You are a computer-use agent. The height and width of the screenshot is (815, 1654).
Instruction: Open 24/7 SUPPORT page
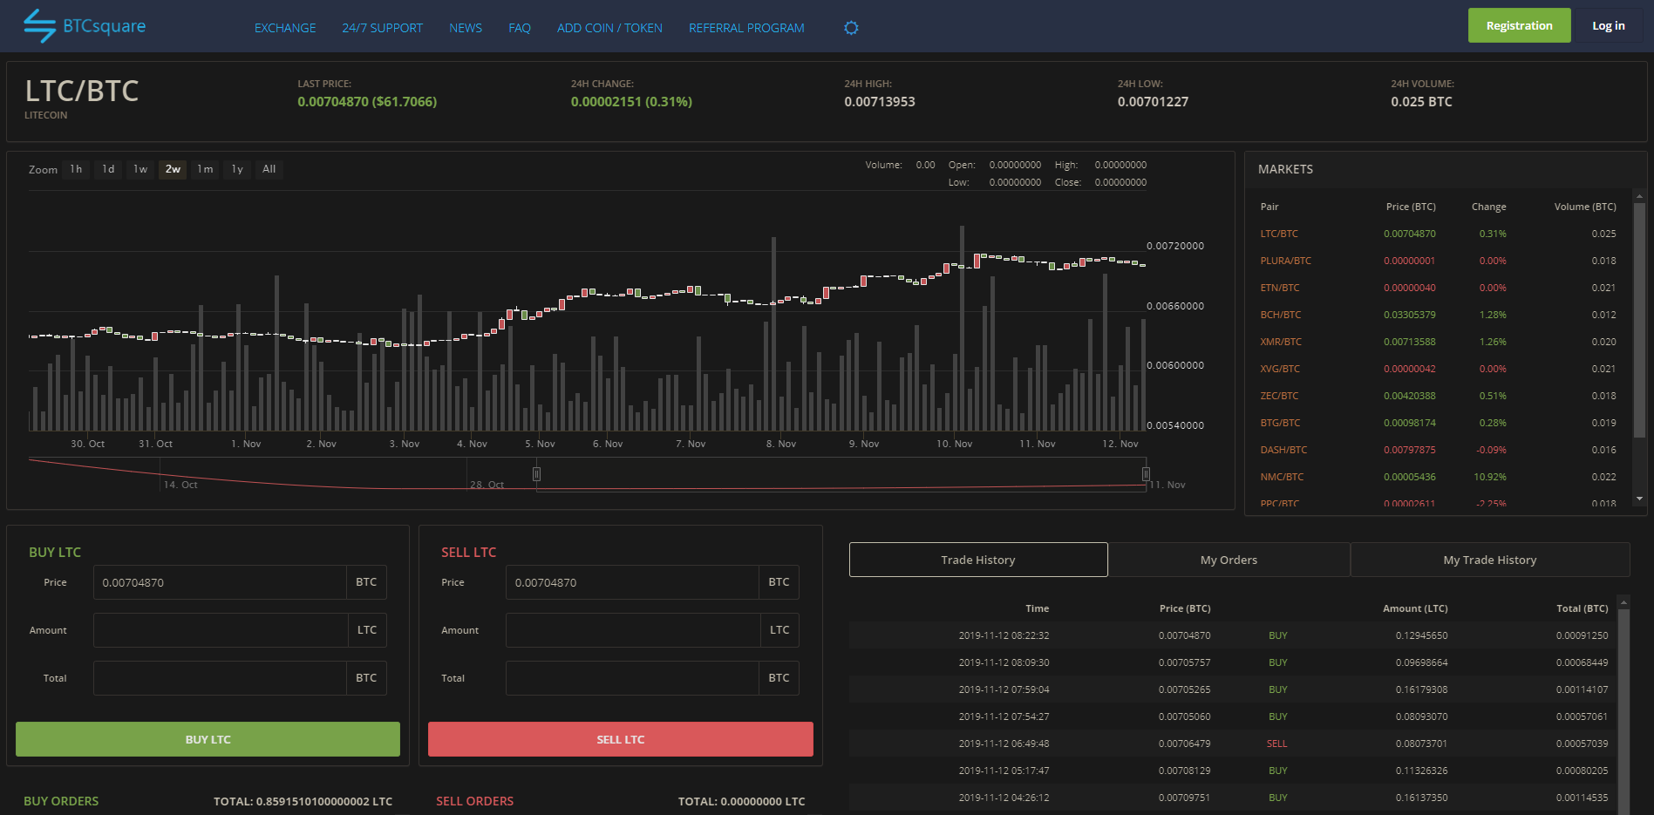[382, 28]
